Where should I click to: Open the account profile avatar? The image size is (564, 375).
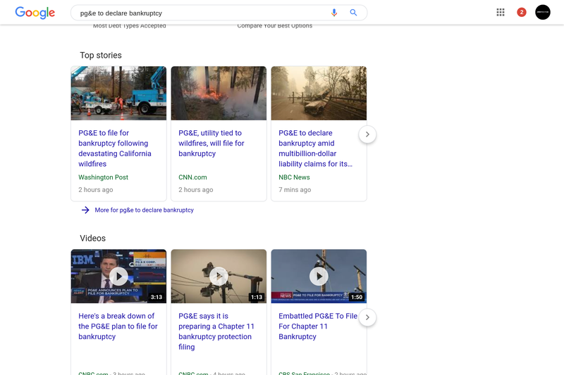pos(542,12)
